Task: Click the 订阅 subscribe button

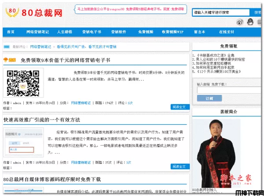Action: pyautogui.click(x=209, y=98)
